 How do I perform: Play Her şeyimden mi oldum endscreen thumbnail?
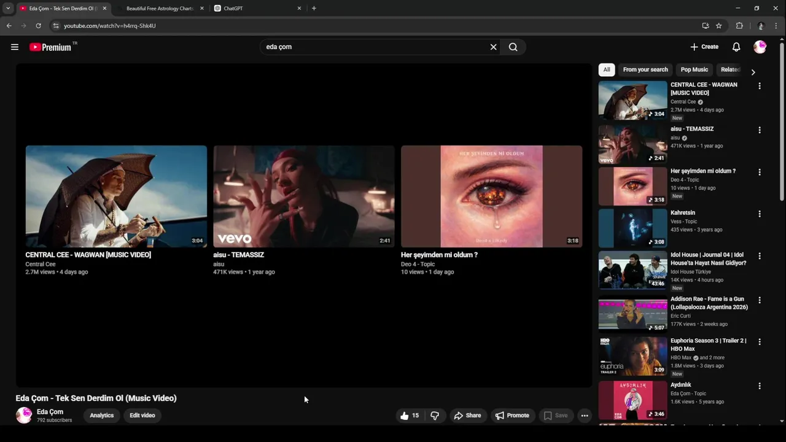(x=492, y=196)
